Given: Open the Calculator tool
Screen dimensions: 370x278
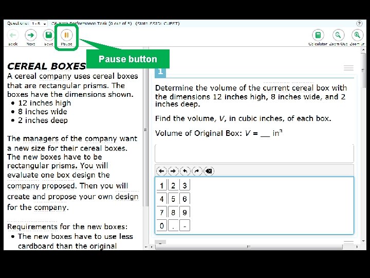Looking at the screenshot, I should (x=318, y=36).
